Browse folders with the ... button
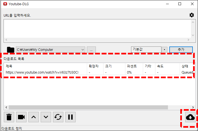 pyautogui.click(x=91, y=50)
